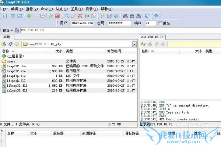Open the 编辑(E) menu

point(17,9)
